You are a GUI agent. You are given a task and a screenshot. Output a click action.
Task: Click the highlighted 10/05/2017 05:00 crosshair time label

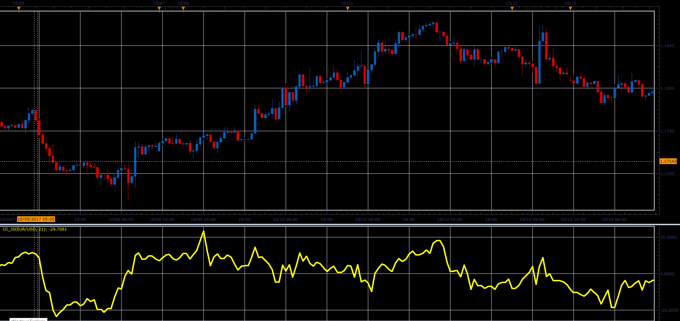pos(36,219)
